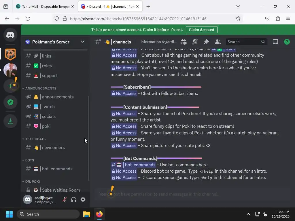Viewport: 295px width, 221px height.
Task: Reload the current page
Action: click(x=28, y=19)
